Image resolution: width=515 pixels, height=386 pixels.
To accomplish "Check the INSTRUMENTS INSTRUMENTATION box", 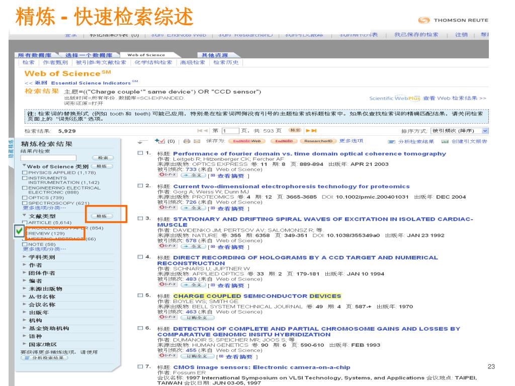I will click(x=25, y=178).
